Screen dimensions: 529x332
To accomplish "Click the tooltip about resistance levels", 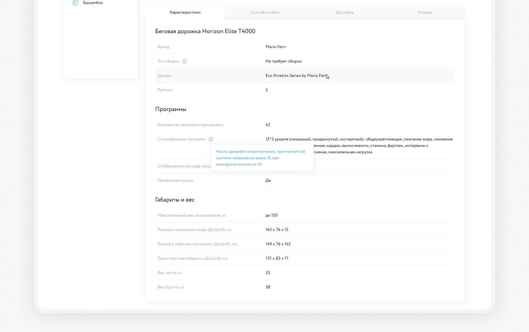I will [x=260, y=158].
